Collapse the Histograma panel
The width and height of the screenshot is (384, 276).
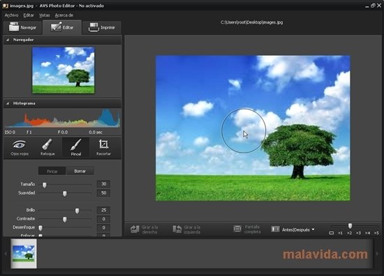click(8, 103)
